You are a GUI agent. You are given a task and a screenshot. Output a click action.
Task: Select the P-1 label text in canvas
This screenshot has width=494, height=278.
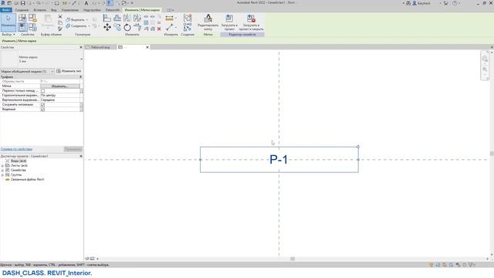point(279,160)
